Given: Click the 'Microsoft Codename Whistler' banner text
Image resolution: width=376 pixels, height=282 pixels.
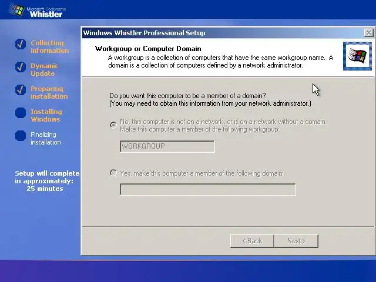Looking at the screenshot, I should click(46, 12).
